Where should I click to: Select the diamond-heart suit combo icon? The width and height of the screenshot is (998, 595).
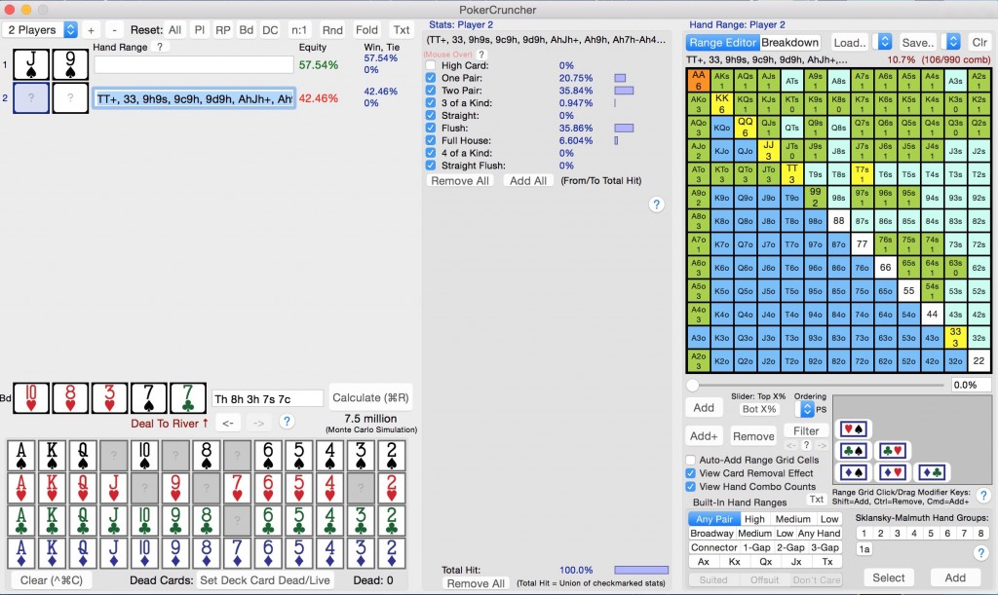click(892, 472)
